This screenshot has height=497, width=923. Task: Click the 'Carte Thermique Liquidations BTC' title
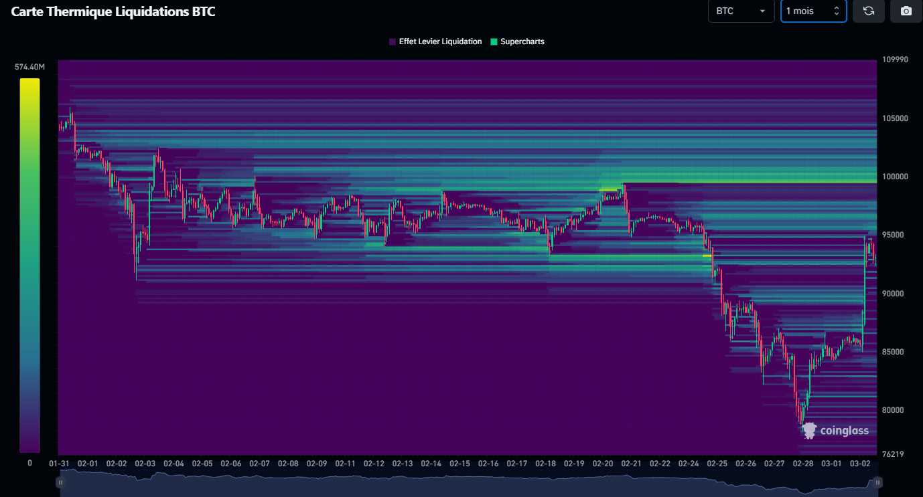(x=113, y=11)
